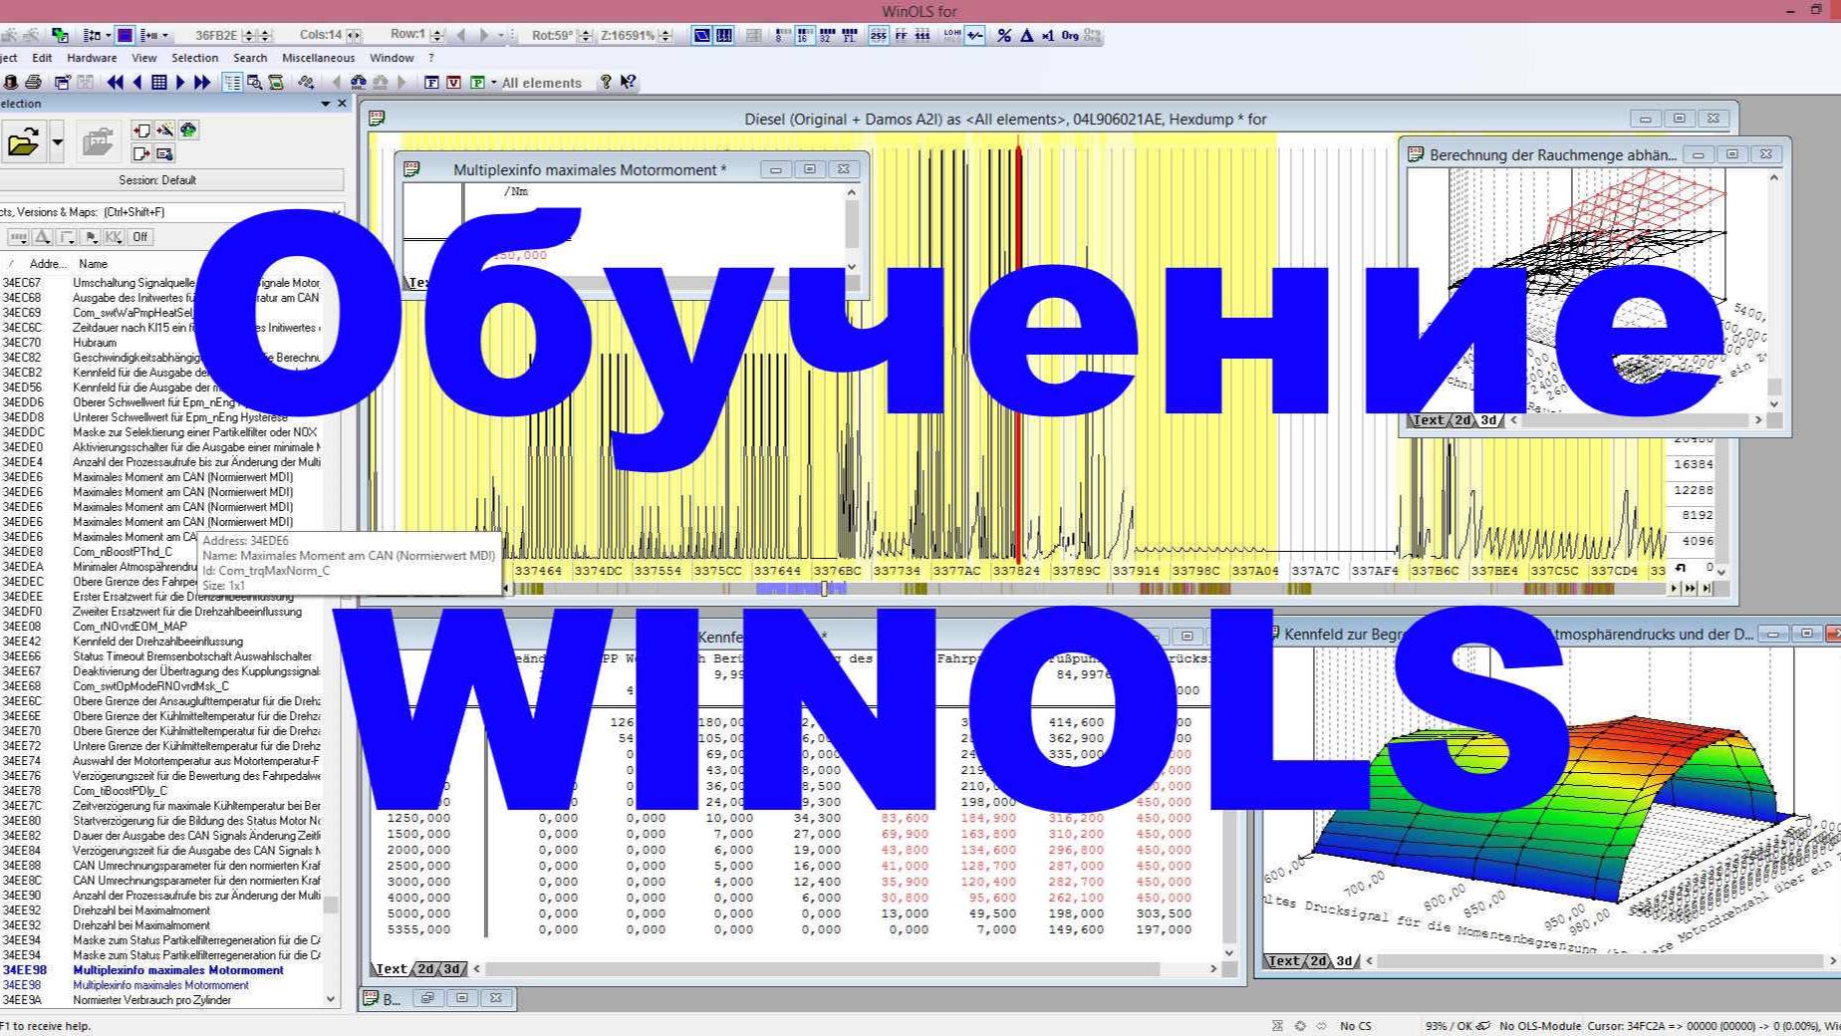Viewport: 1841px width, 1036px height.
Task: Toggle the decimal 255 number format
Action: click(878, 35)
